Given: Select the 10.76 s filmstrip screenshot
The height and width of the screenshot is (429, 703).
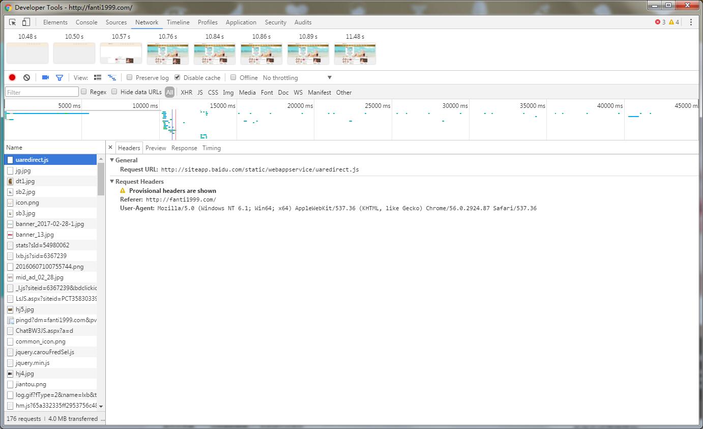Looking at the screenshot, I should (x=168, y=53).
